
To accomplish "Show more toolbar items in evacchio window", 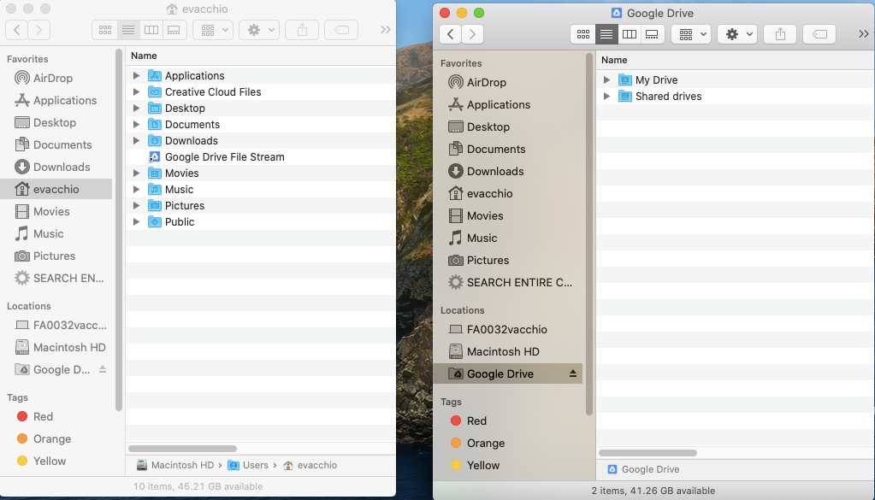I will [x=385, y=30].
